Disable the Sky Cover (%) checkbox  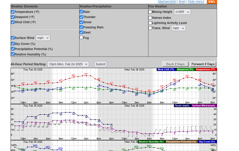pos(13,44)
